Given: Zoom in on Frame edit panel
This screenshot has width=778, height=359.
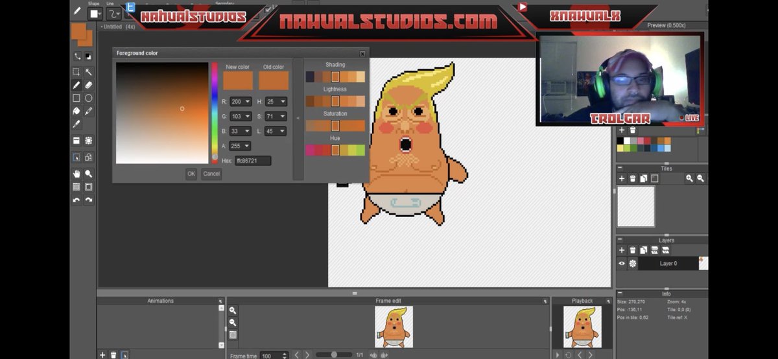Looking at the screenshot, I should 233,311.
